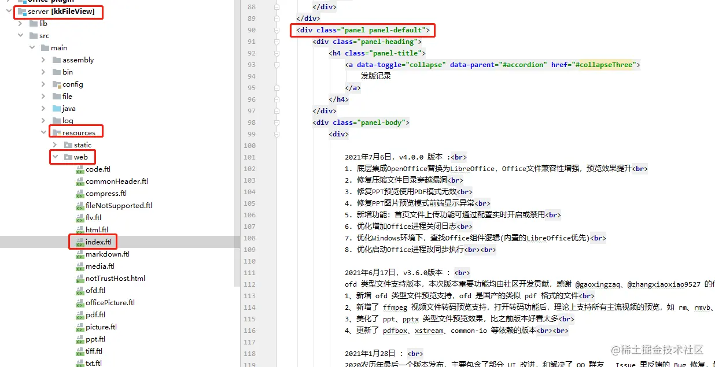715x367 pixels.
Task: Collapse the resources folder arrow
Action: coord(44,133)
